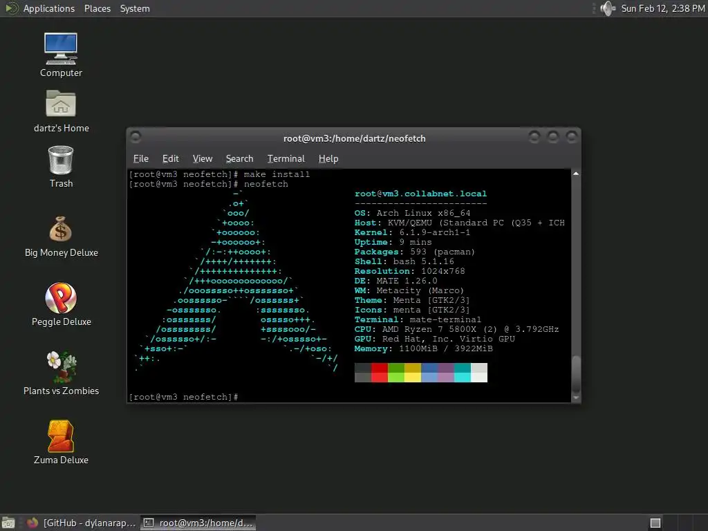
Task: Open the terminal's Edit menu
Action: (x=170, y=158)
